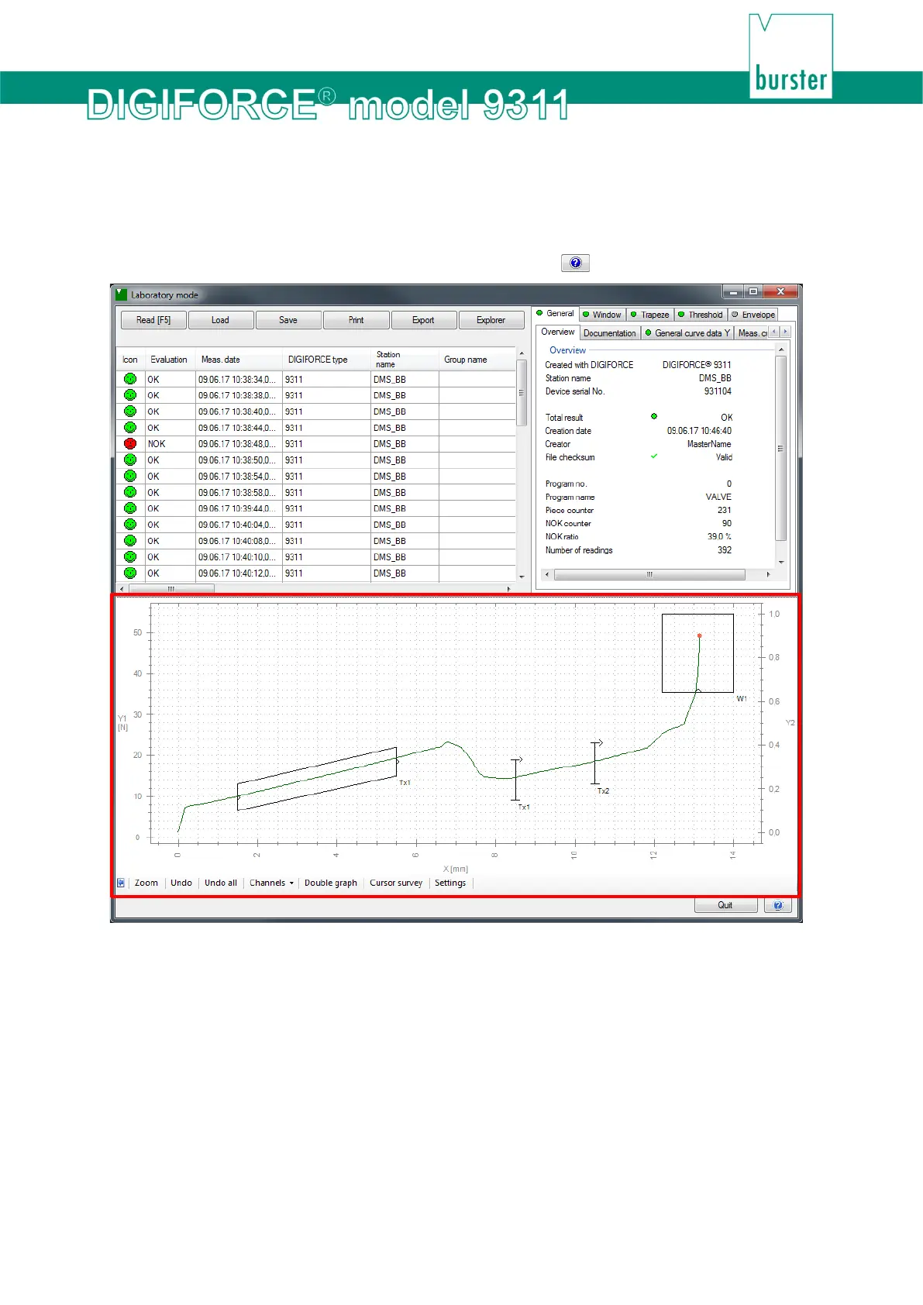The width and height of the screenshot is (923, 1305).
Task: Select the green smiley icon for 10:40:04 row
Action: pyautogui.click(x=130, y=525)
